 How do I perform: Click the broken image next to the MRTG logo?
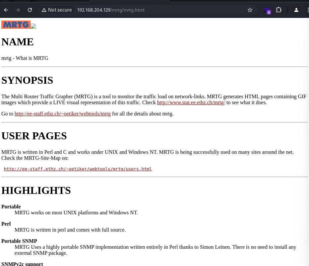point(33,26)
